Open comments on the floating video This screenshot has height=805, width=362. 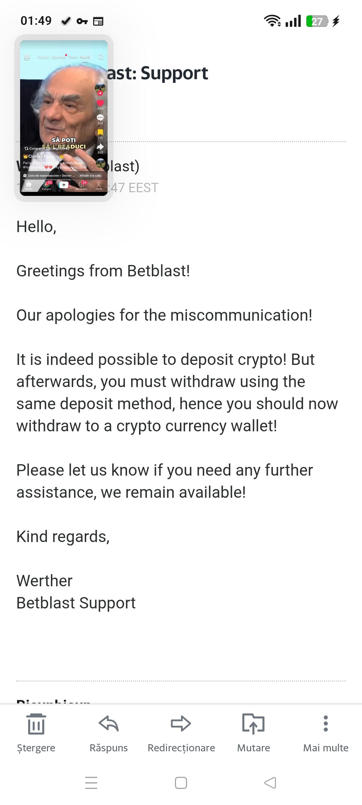coord(100,118)
